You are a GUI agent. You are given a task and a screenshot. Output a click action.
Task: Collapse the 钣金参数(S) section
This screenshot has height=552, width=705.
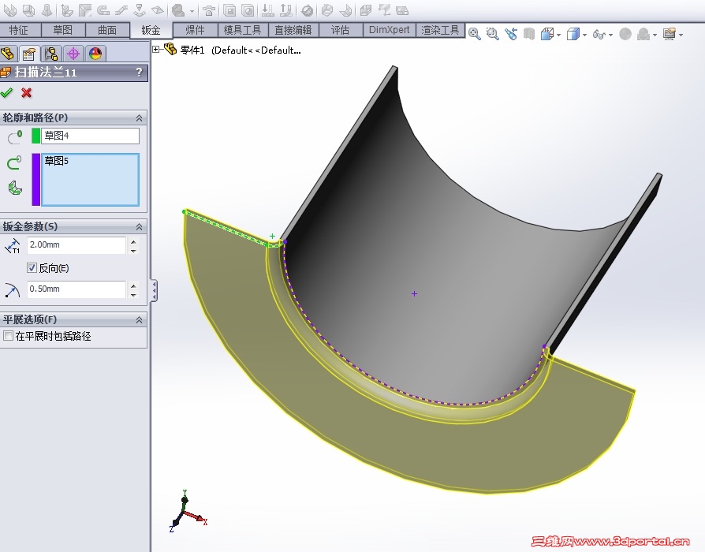[x=139, y=226]
